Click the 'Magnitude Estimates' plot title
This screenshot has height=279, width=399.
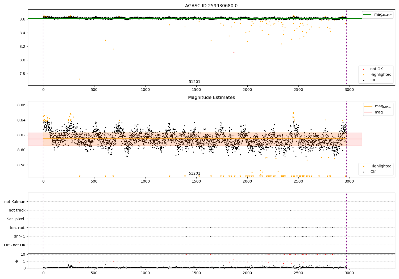[x=211, y=98]
